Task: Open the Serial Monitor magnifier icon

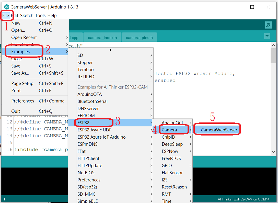Action: [269, 25]
